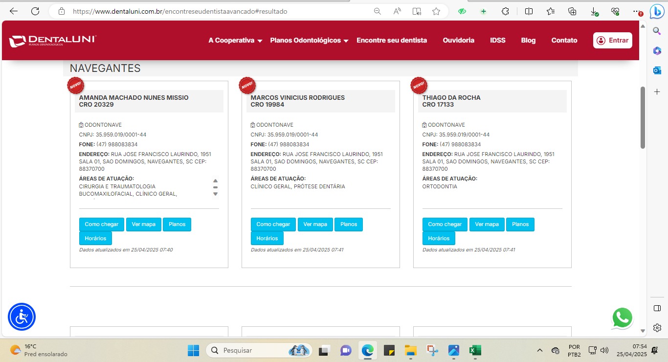Open volume speaker icon in tray
Viewport: 668px width, 362px height.
coord(604,350)
